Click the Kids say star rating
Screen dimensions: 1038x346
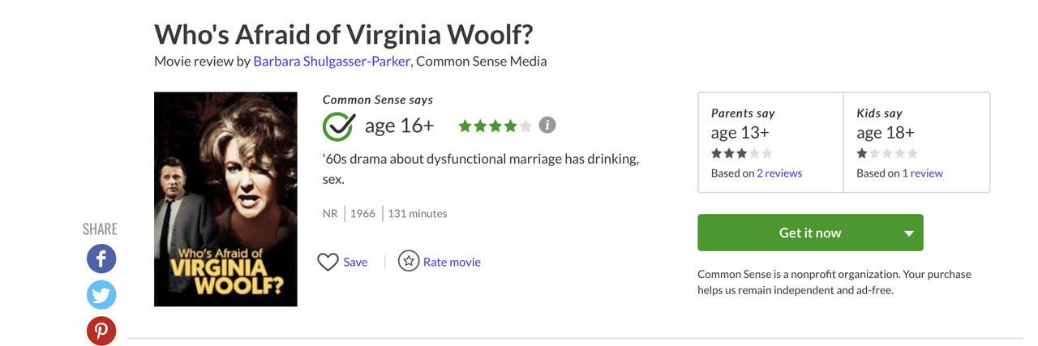tap(887, 153)
